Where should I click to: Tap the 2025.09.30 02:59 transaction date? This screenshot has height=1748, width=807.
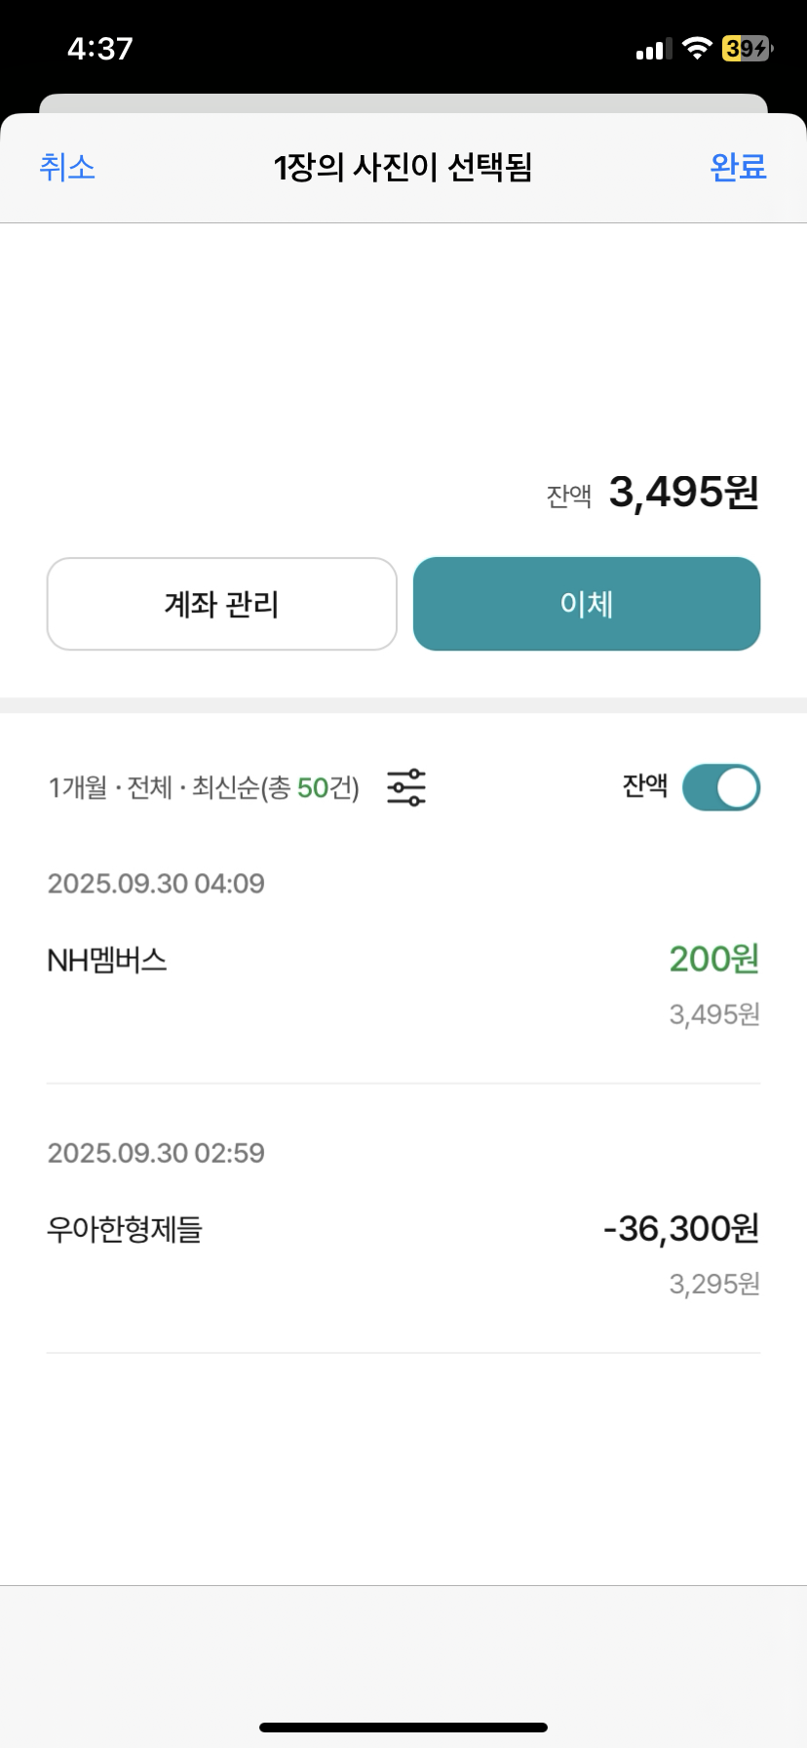(156, 1153)
